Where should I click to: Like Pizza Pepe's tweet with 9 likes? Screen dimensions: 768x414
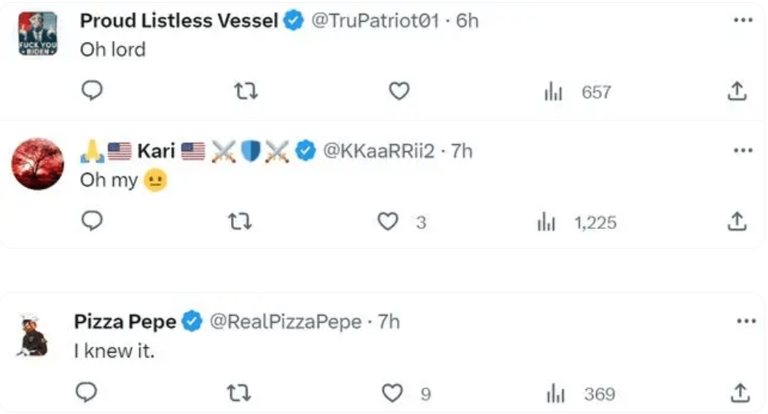click(406, 393)
